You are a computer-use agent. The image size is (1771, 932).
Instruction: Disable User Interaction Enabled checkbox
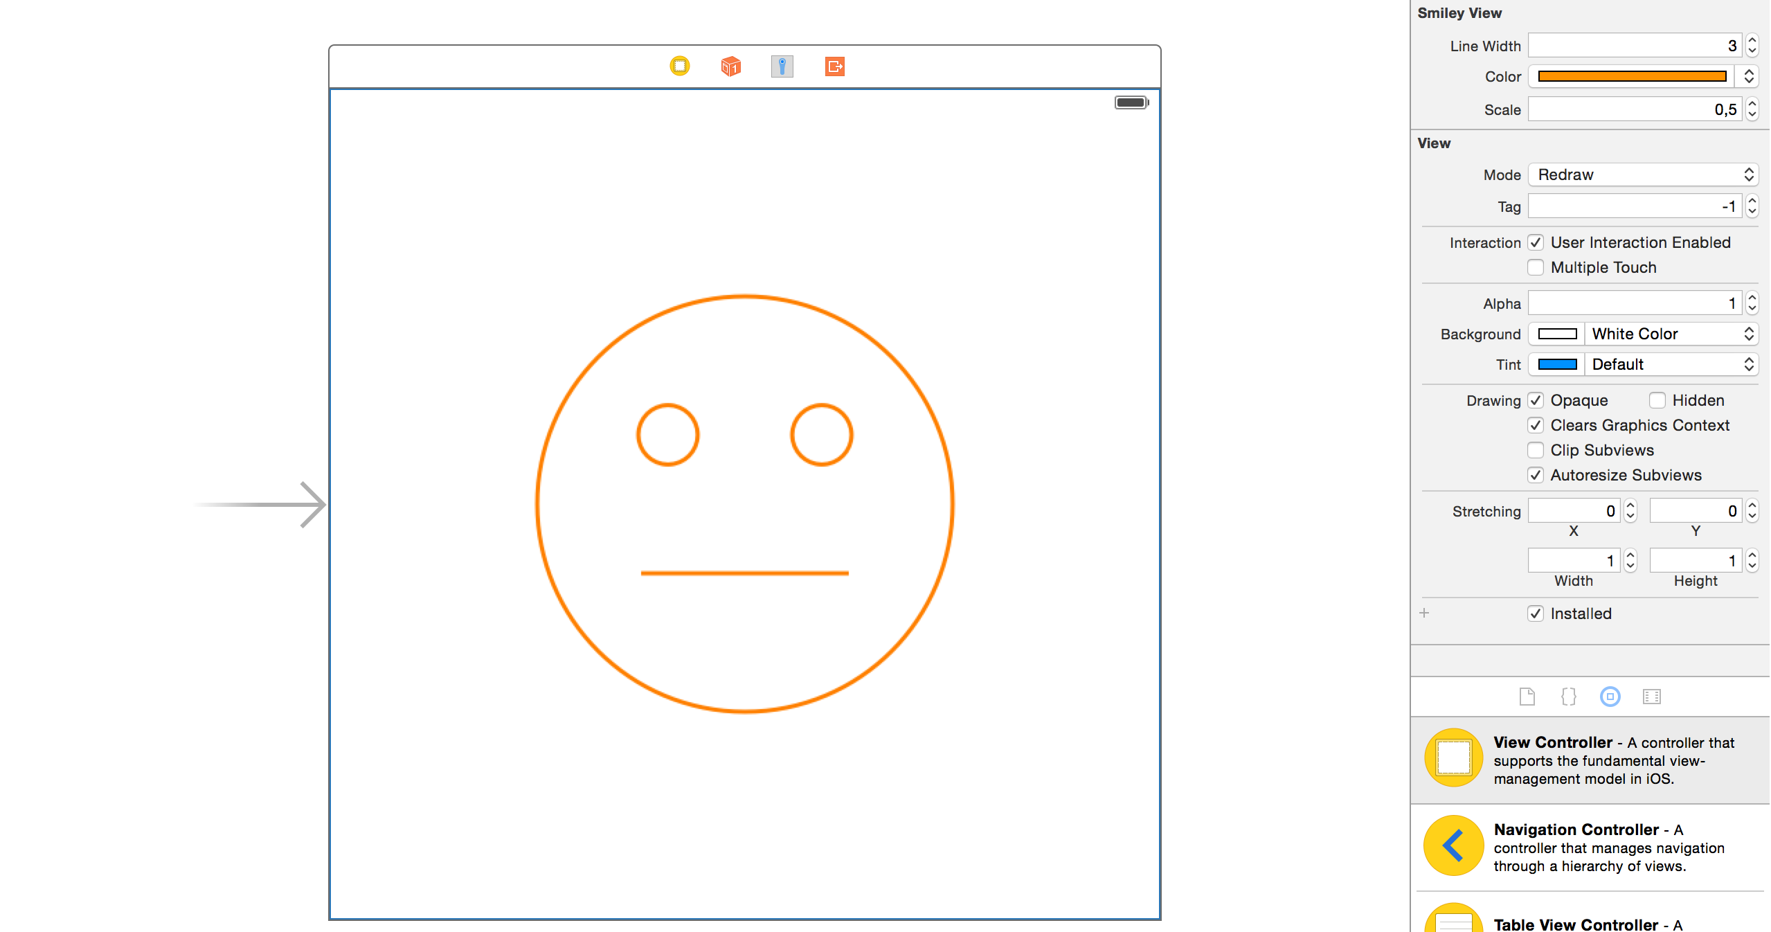[1536, 242]
